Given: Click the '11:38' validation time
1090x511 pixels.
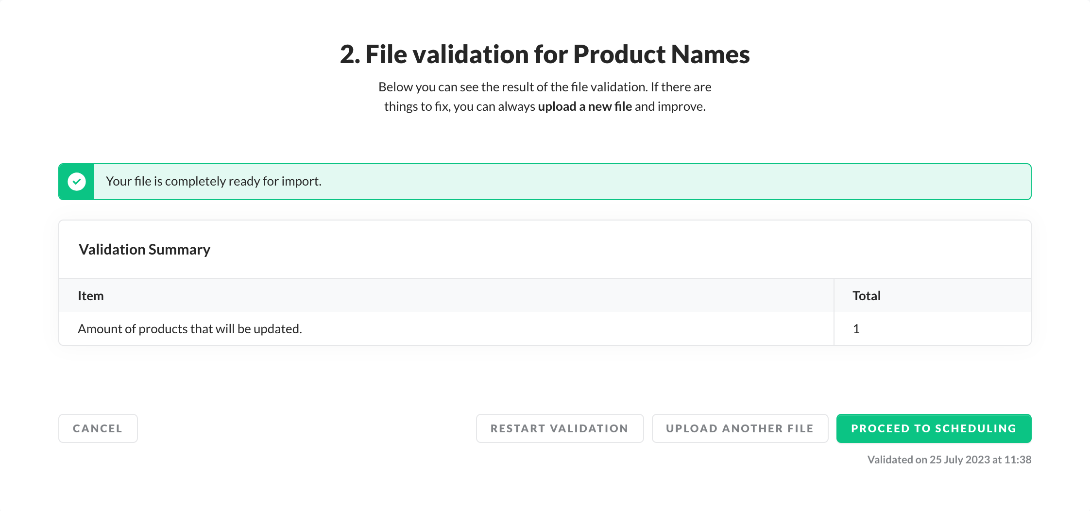Looking at the screenshot, I should click(1018, 460).
